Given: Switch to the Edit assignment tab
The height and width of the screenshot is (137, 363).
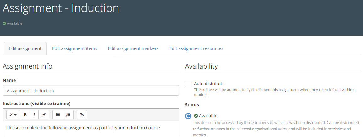Looking at the screenshot, I should pos(25,48).
